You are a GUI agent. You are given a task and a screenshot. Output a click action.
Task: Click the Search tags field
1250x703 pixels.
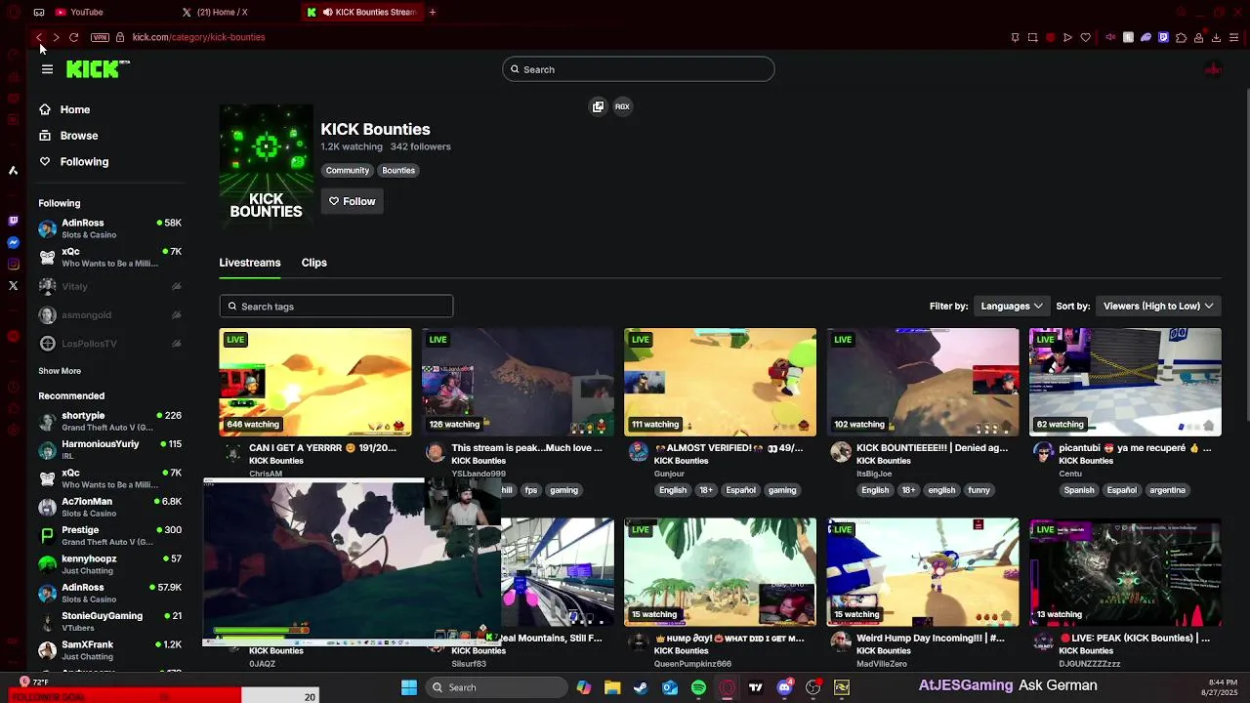point(336,307)
